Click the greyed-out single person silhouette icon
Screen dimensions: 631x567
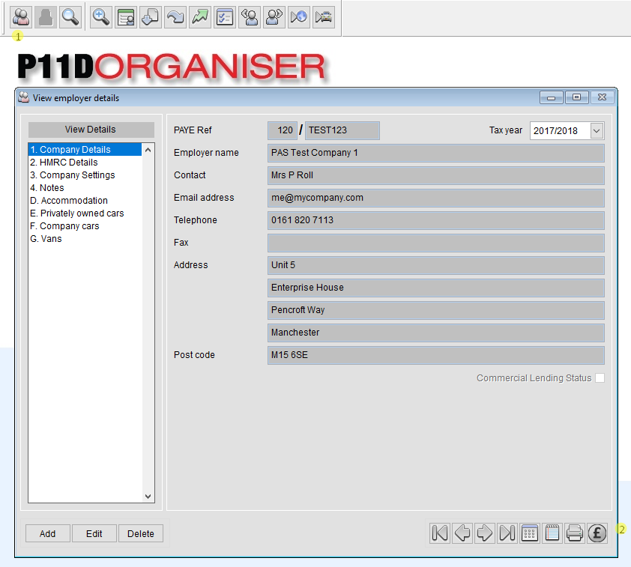[x=46, y=17]
